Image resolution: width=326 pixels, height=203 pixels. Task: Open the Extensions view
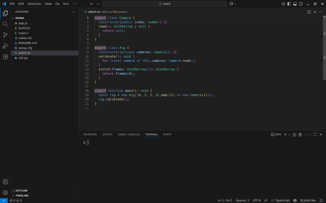point(5,57)
